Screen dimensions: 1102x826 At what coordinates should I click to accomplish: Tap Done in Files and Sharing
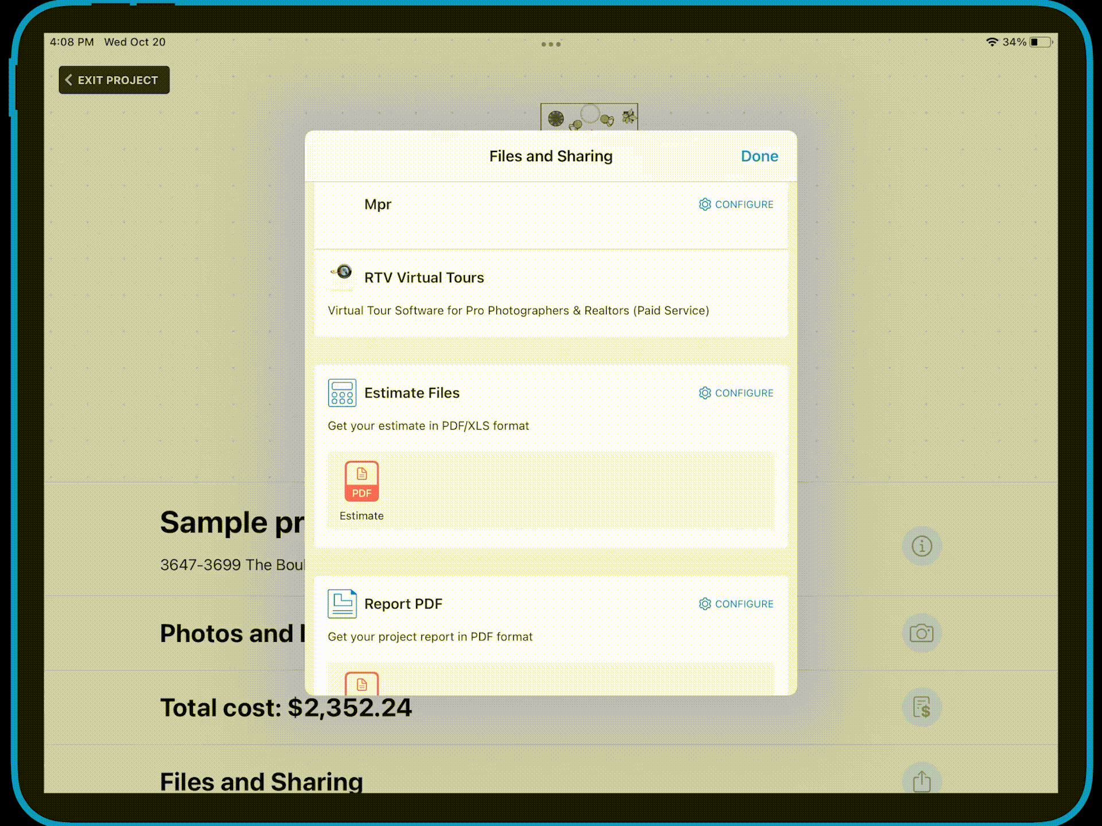tap(759, 156)
